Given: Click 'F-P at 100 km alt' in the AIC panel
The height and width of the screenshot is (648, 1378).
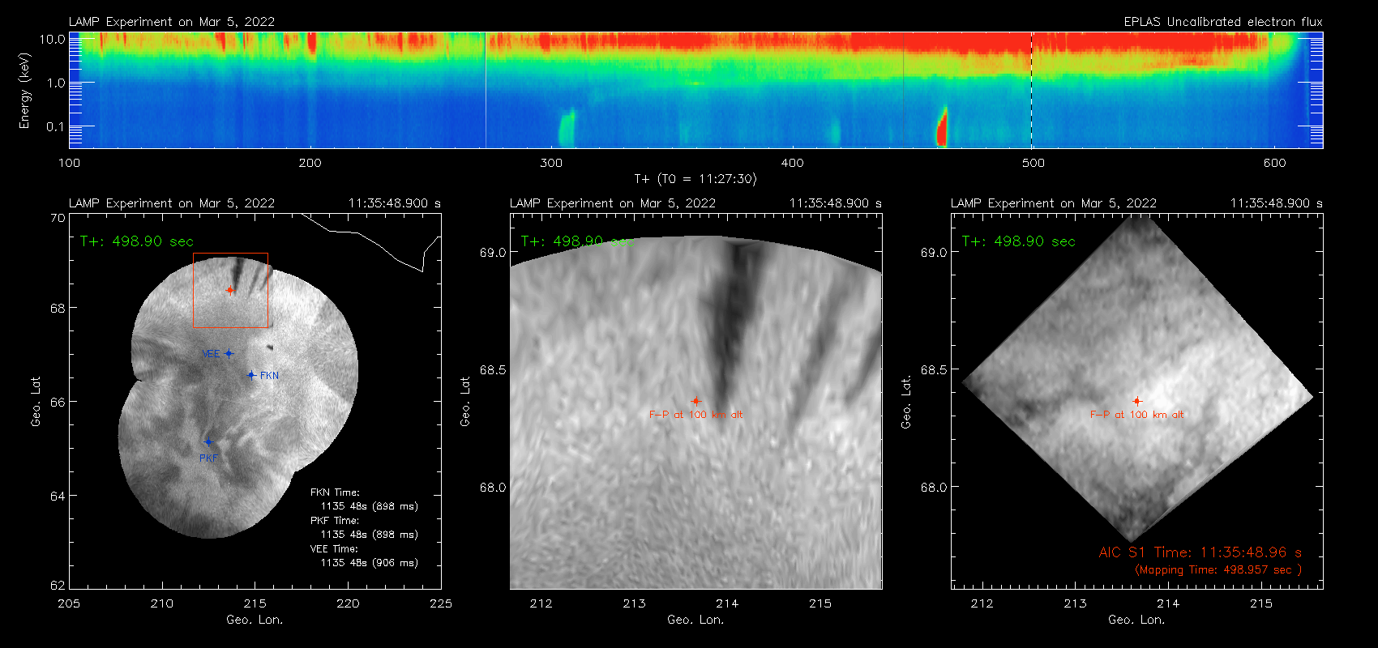Looking at the screenshot, I should click(x=1137, y=415).
